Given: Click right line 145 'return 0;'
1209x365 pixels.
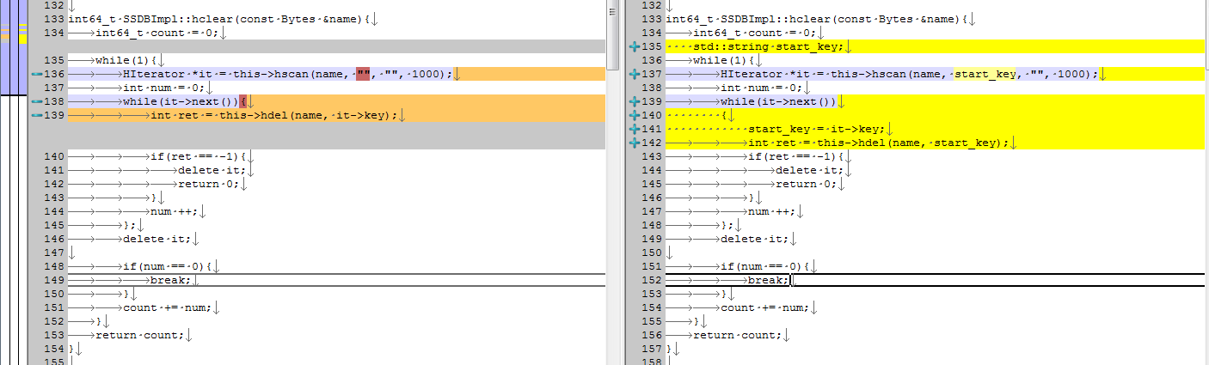Looking at the screenshot, I should tap(807, 184).
